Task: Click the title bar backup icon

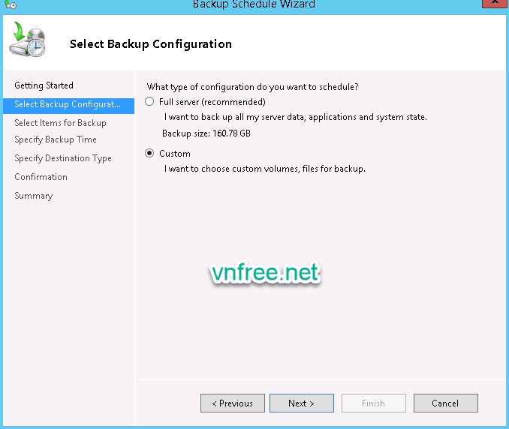Action: pyautogui.click(x=10, y=4)
